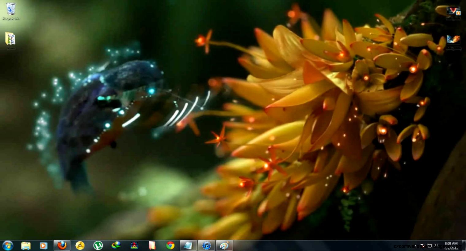This screenshot has height=251, width=466.
Task: Open the yellow disc application on taskbar
Action: tap(80, 245)
